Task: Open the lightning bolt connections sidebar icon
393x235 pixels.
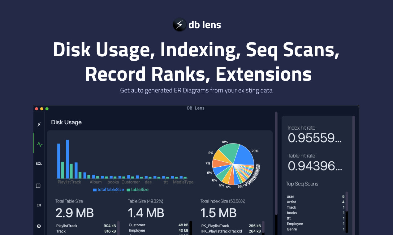Action: pyautogui.click(x=39, y=124)
